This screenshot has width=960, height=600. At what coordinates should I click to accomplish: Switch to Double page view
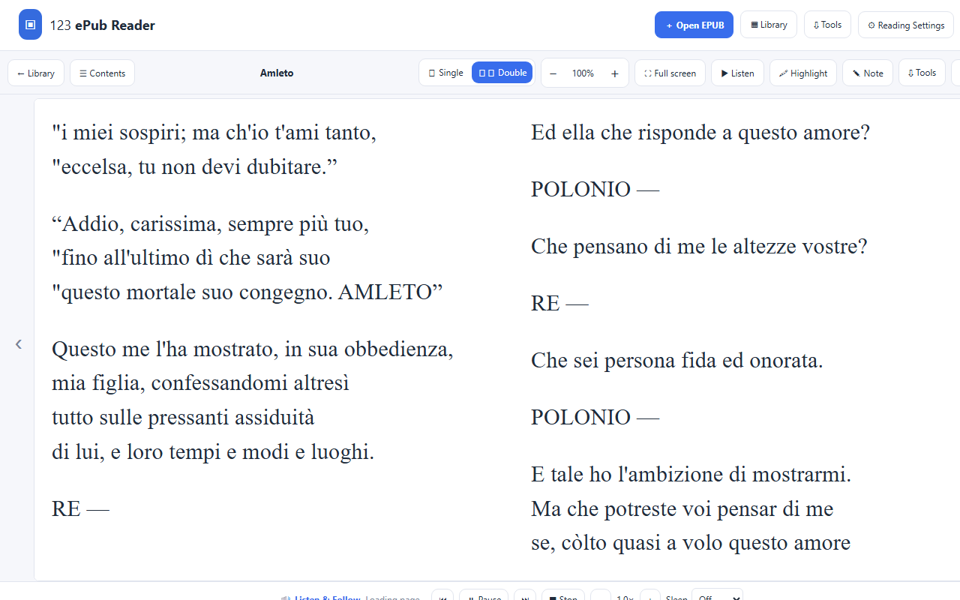(x=502, y=73)
